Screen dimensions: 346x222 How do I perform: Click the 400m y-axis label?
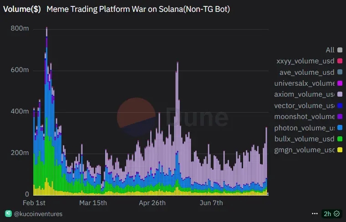pyautogui.click(x=20, y=111)
